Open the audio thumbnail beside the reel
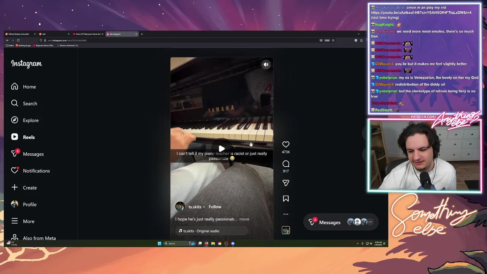This screenshot has width=487, height=274. (286, 230)
